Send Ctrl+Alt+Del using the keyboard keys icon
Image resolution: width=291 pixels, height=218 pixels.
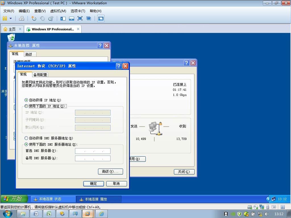22,18
